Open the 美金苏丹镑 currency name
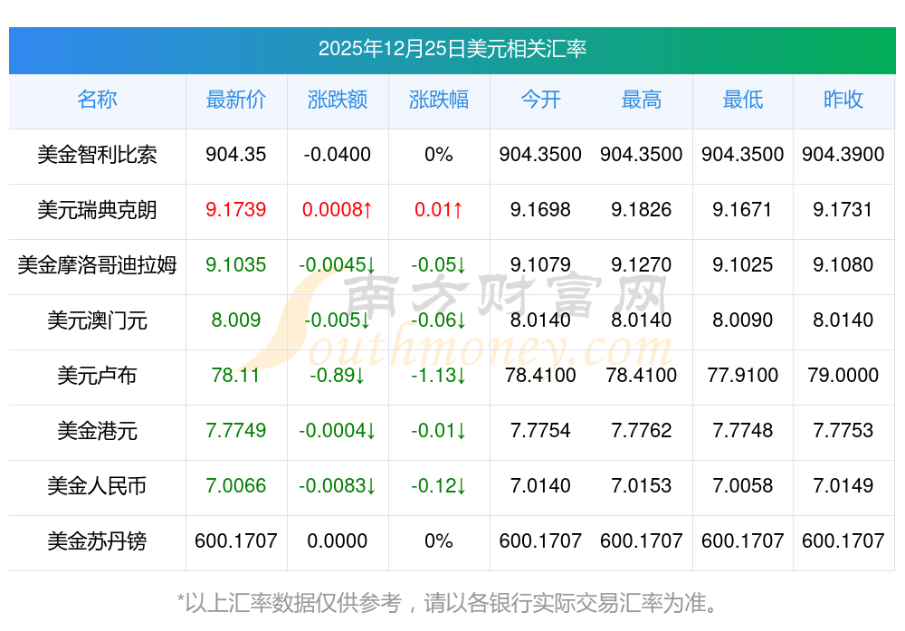The height and width of the screenshot is (631, 905). 97,541
